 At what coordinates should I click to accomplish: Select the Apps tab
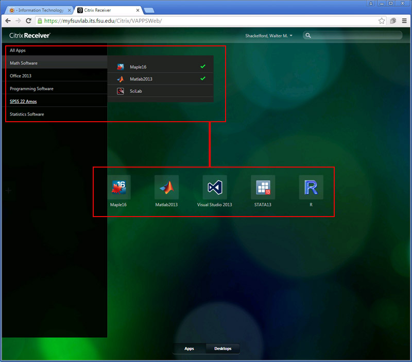tap(189, 349)
